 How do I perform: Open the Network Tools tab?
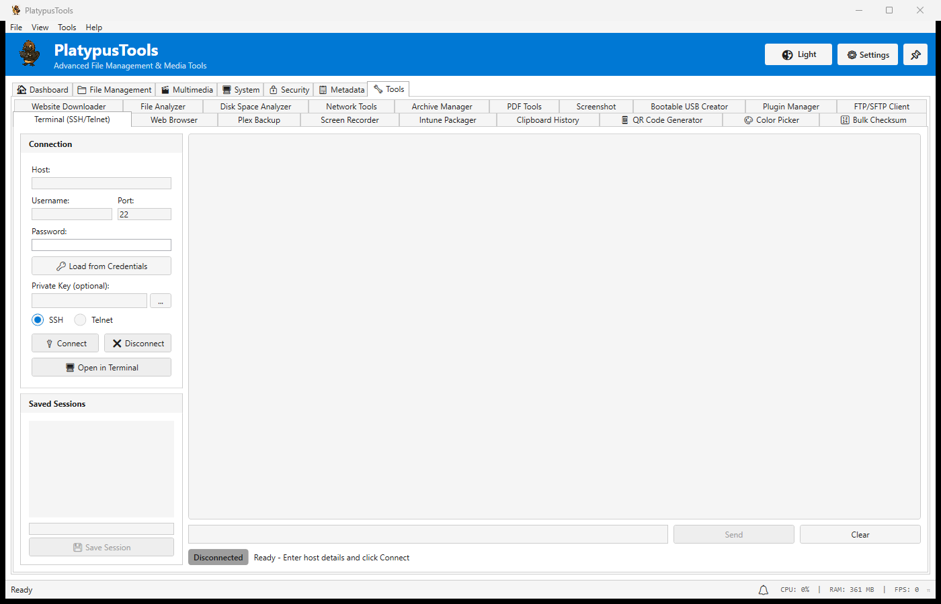[351, 107]
